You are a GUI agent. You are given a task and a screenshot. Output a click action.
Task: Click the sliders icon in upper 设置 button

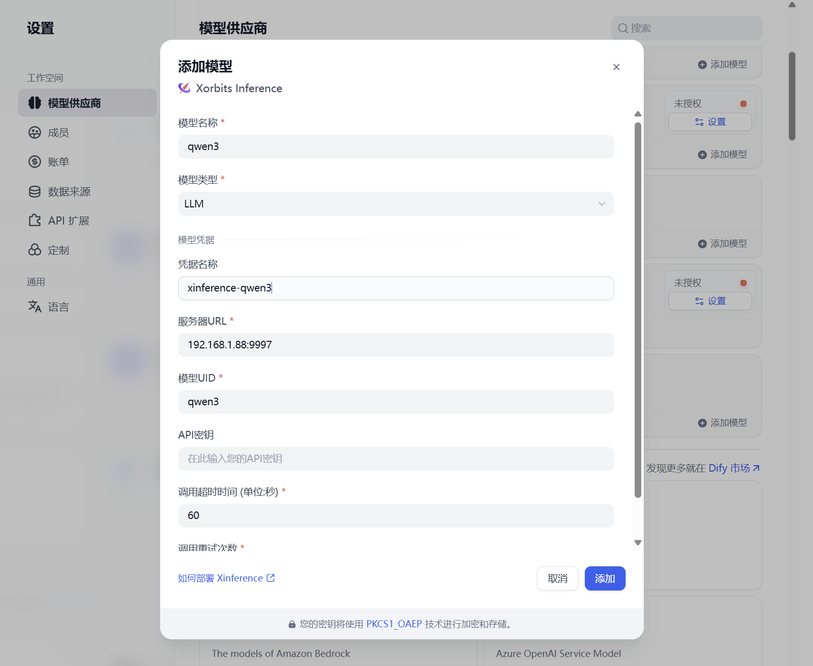pos(699,122)
